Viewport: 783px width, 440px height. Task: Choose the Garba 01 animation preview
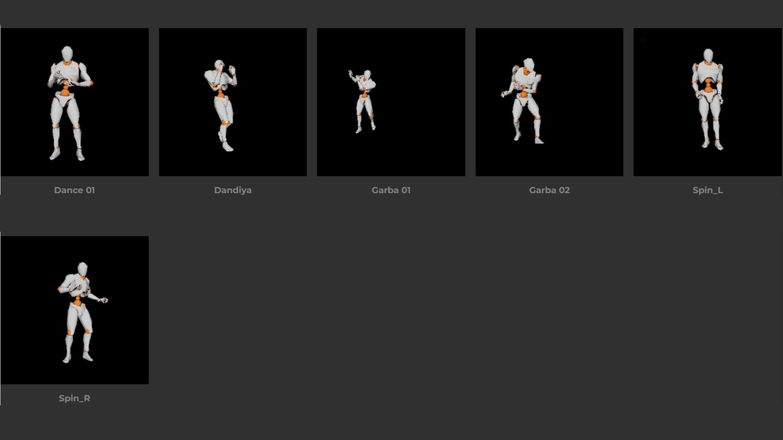point(391,102)
